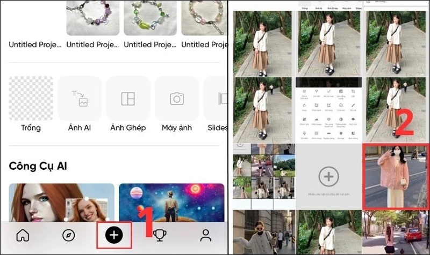The height and width of the screenshot is (255, 430).
Task: Open the space planets AI tool card
Action: 171,202
